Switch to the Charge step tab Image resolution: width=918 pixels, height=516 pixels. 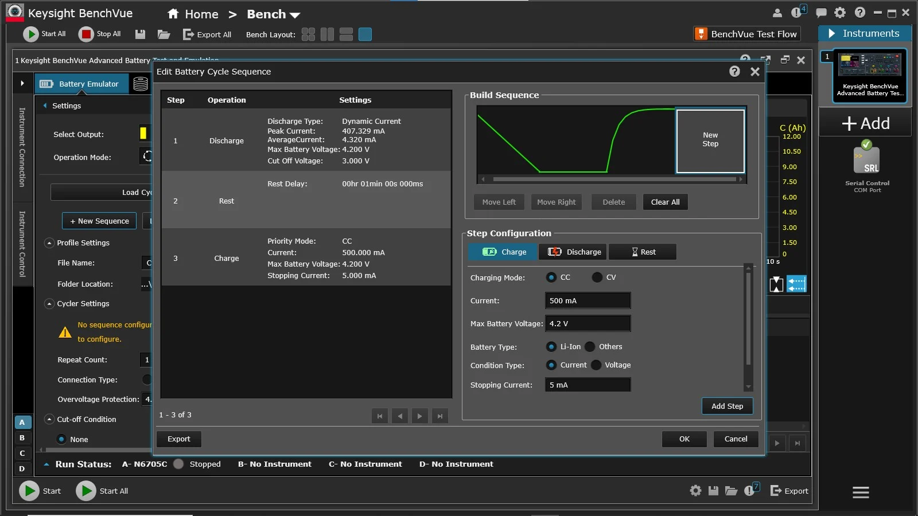pos(503,252)
